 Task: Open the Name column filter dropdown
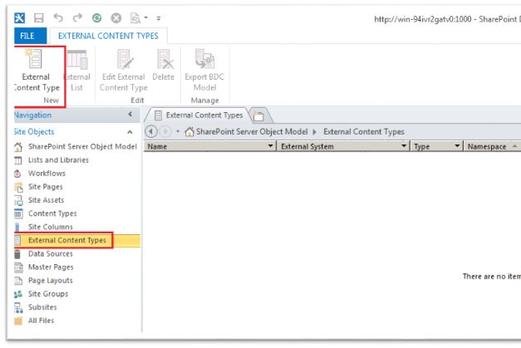click(270, 146)
